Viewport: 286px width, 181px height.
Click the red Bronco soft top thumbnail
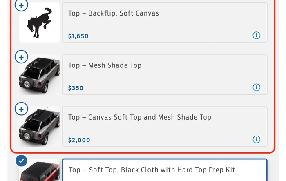tap(39, 170)
